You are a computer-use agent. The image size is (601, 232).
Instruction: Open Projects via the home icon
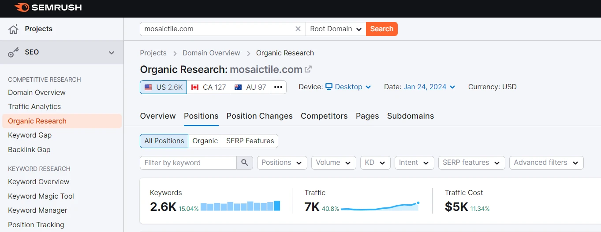point(14,29)
